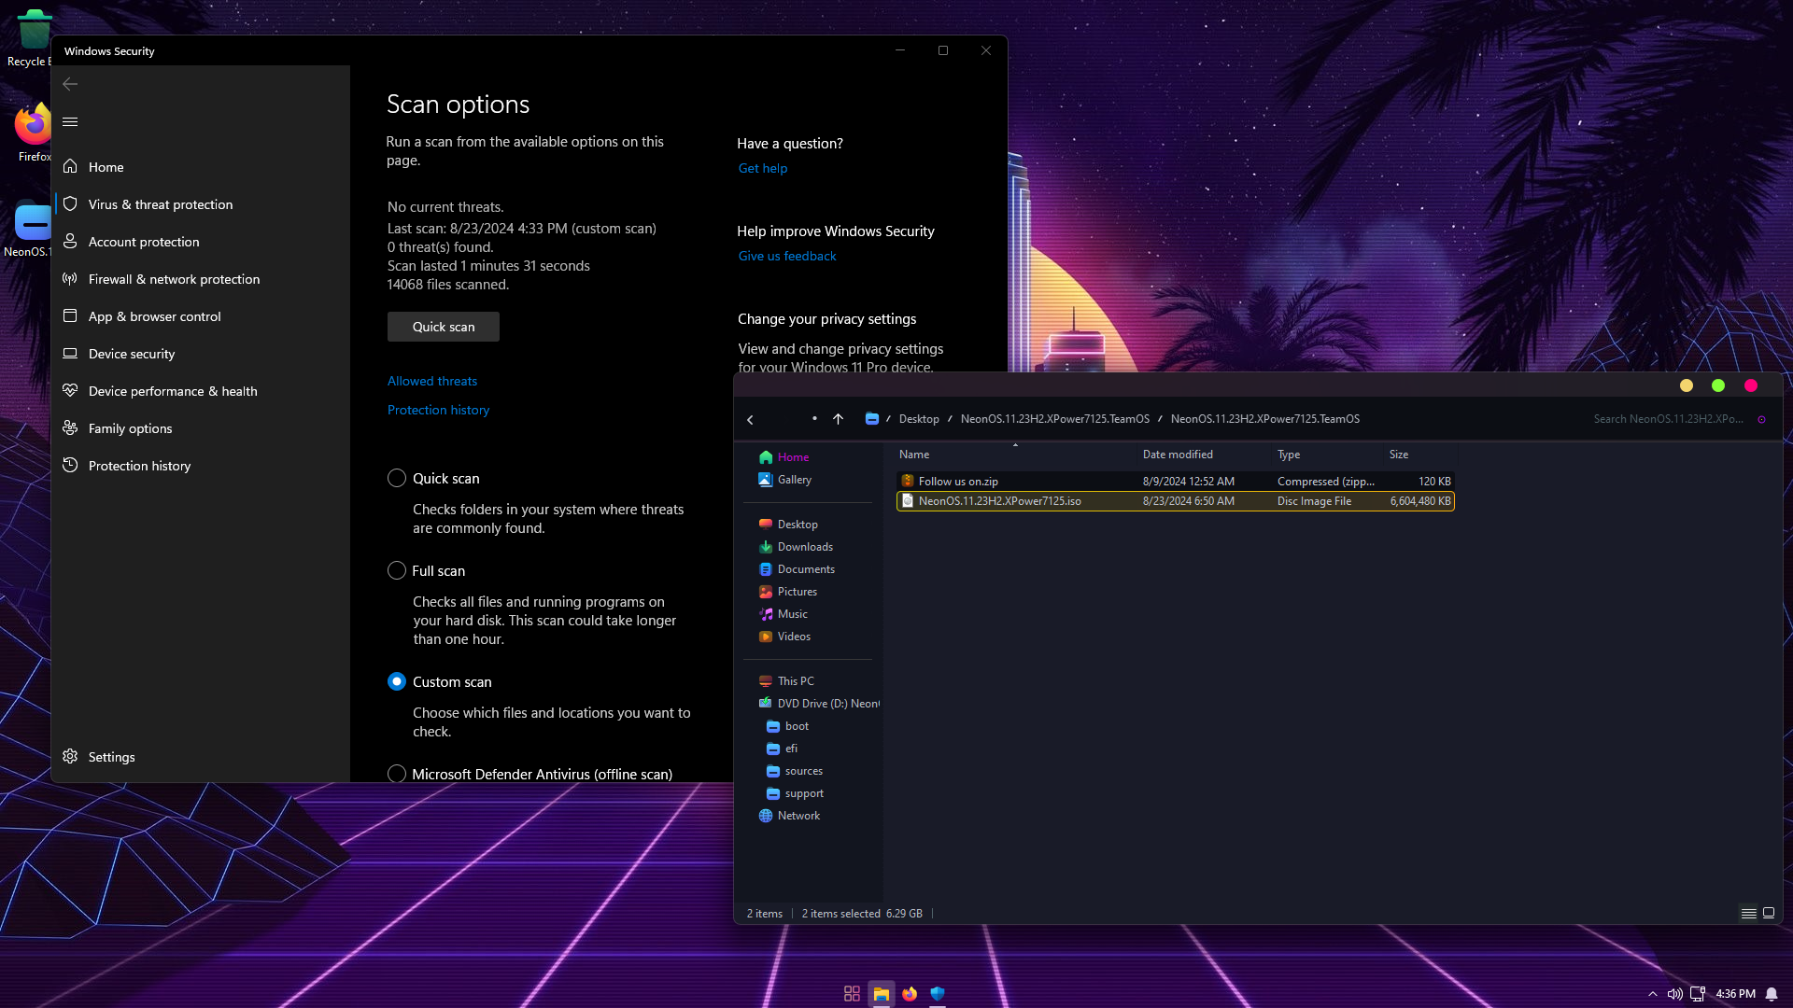Click the File Explorer search field
The image size is (1793, 1008).
point(1668,419)
